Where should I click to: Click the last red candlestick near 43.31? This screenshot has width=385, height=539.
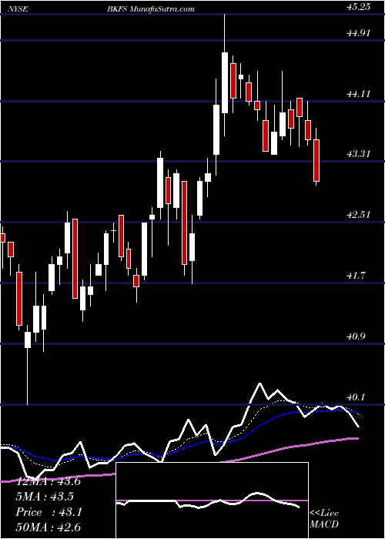pyautogui.click(x=316, y=160)
